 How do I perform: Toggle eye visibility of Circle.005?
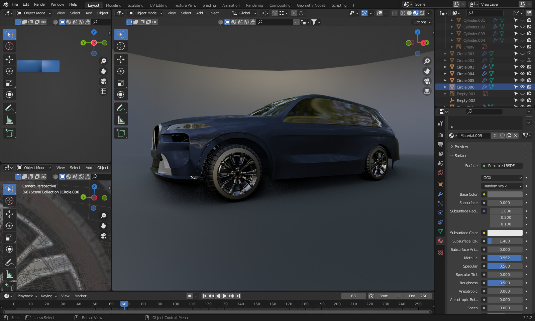522,80
